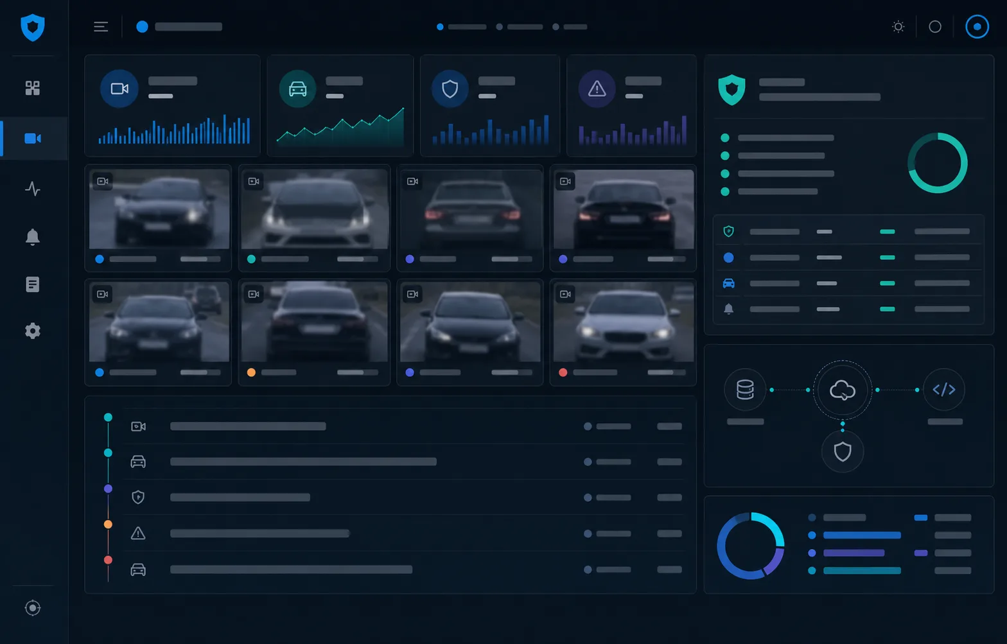
Task: Open the blue ringed profile avatar
Action: 977,27
